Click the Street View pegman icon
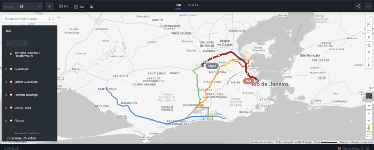 (x=369, y=128)
